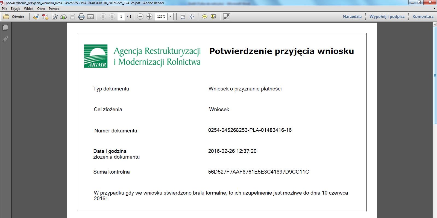Close the document with menu bar x
Viewport: 437px width, 218px height.
tap(434, 9)
